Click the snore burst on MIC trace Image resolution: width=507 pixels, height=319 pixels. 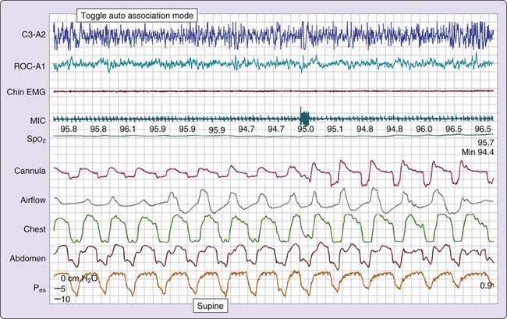click(304, 118)
